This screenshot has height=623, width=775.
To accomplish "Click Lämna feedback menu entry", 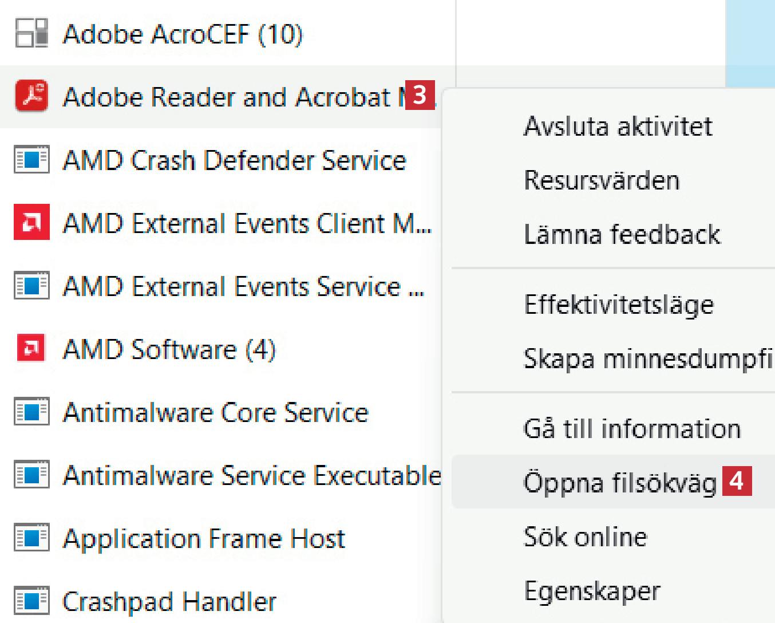I will pos(622,235).
